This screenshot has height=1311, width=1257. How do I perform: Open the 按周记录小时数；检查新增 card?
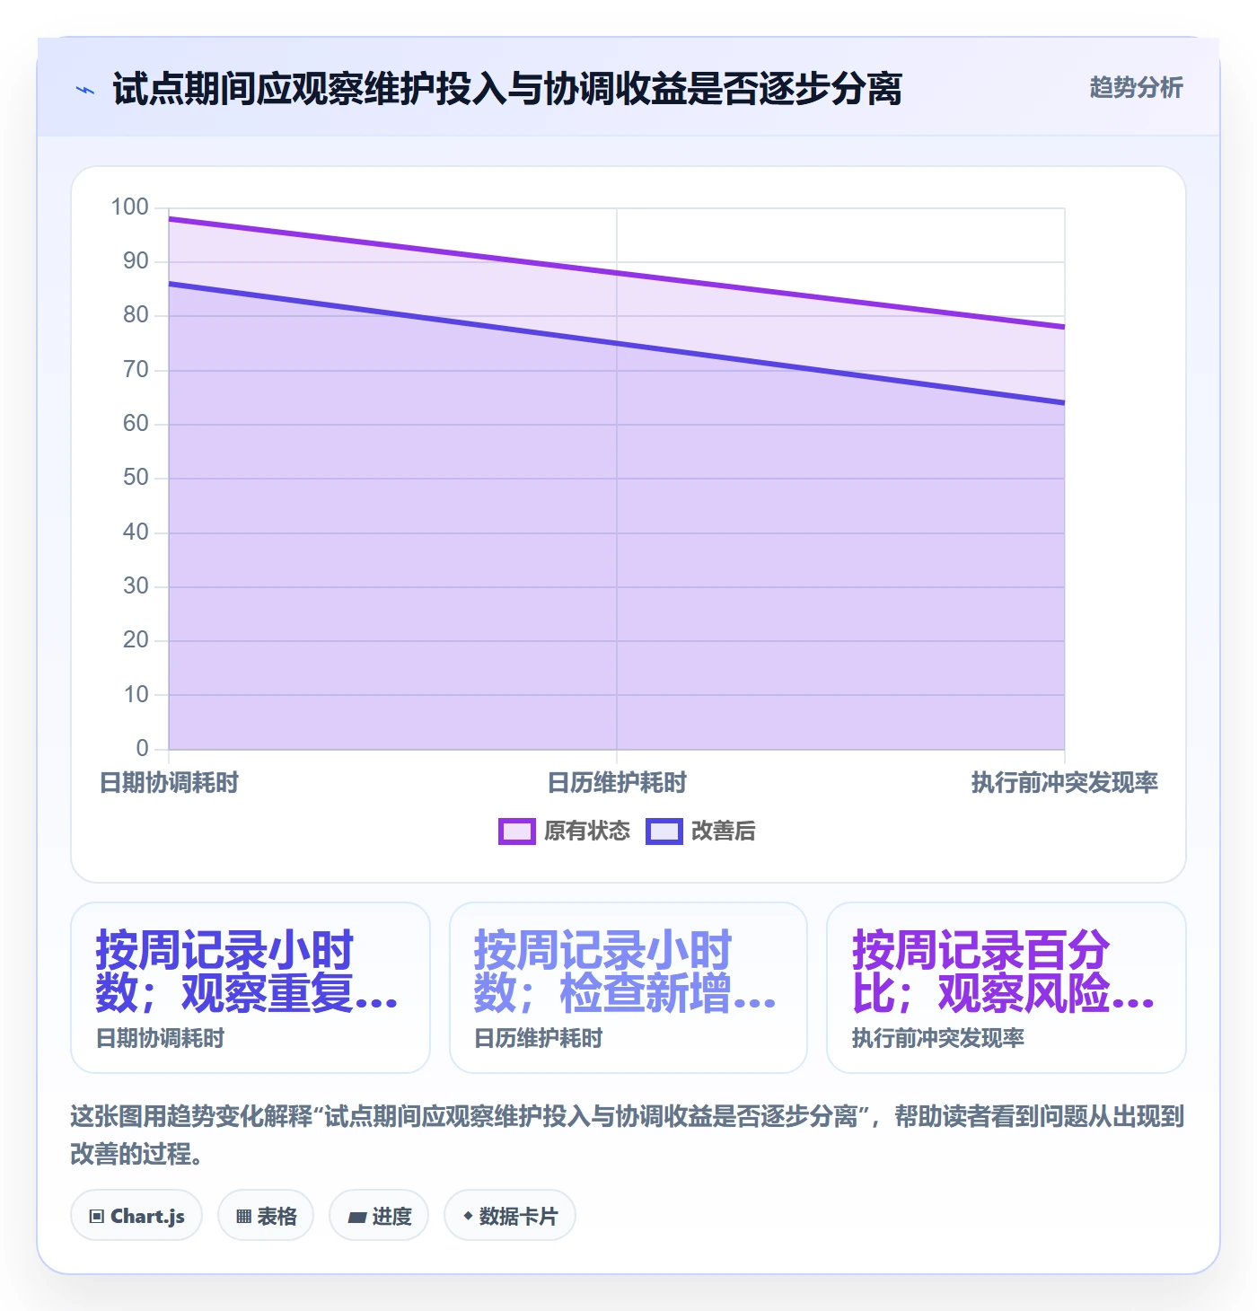(628, 988)
